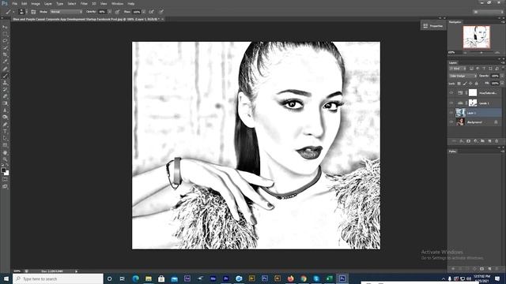Screen dimensions: 506x284
Task: Select the Dodge tool
Action: 5,118
